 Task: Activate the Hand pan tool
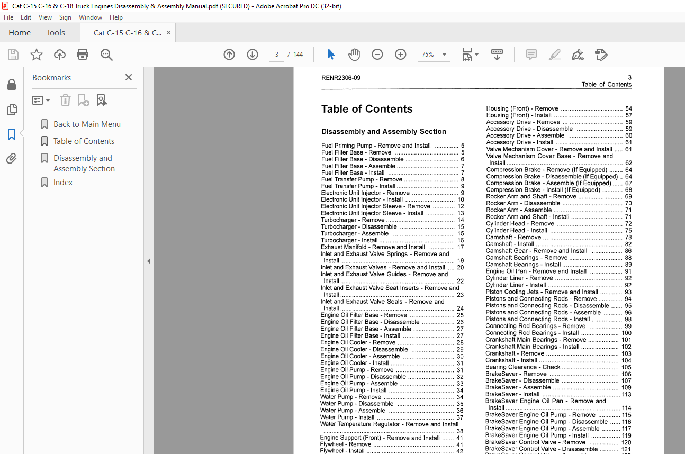(x=354, y=55)
